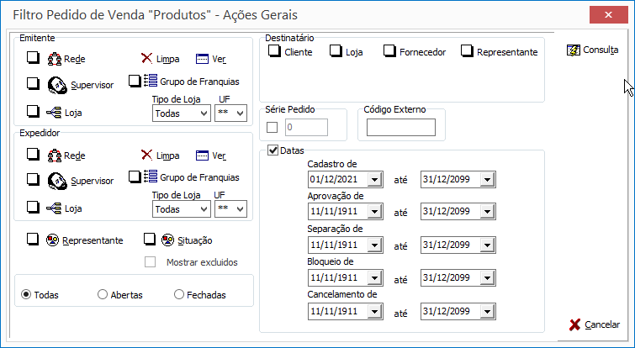Click the Código Externo text field
Viewport: 635px width, 348px height.
coord(401,128)
